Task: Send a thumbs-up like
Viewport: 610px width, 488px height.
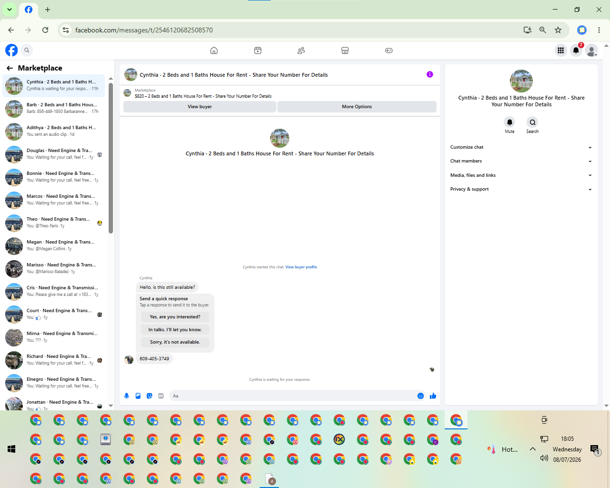Action: click(x=433, y=396)
